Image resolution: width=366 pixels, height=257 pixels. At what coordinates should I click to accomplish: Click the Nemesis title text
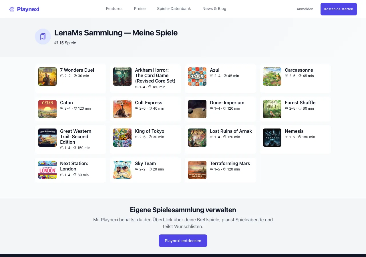pyautogui.click(x=294, y=131)
